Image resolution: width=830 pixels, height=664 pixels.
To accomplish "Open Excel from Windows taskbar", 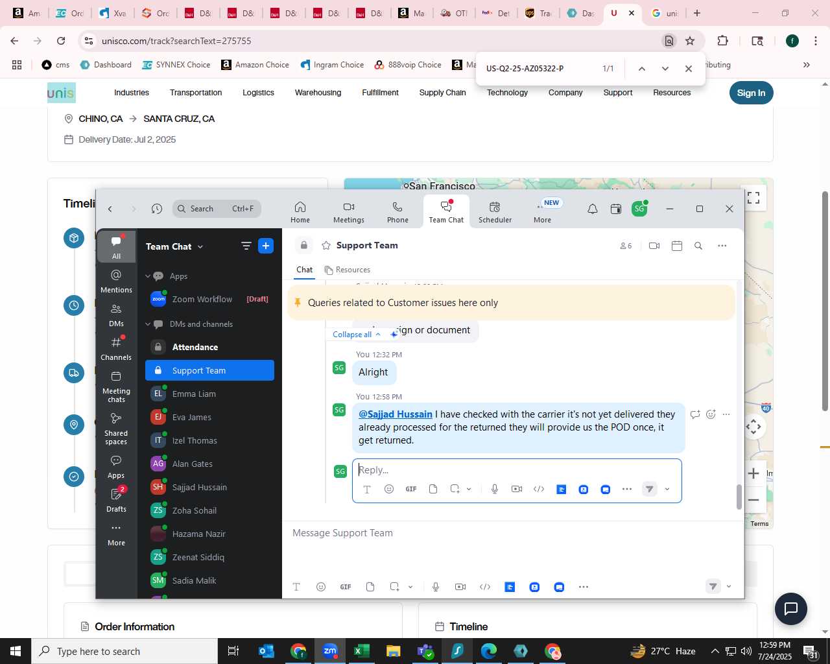I will (x=361, y=651).
